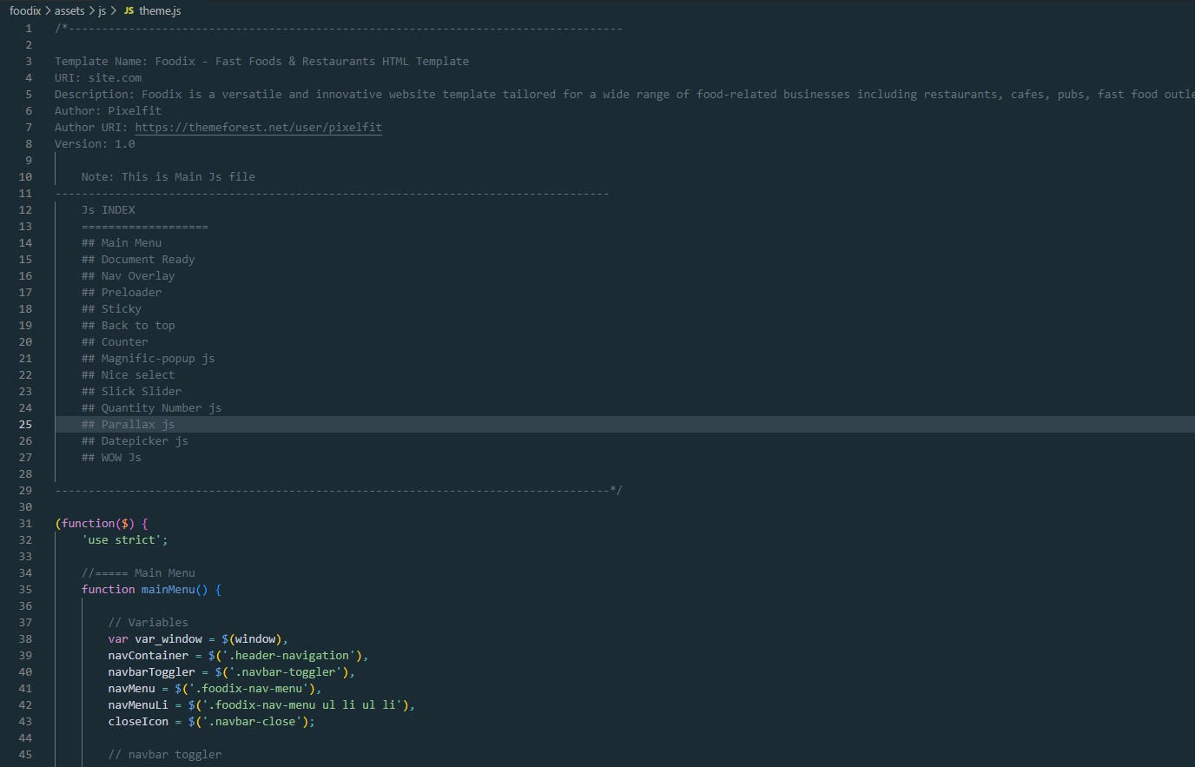The width and height of the screenshot is (1195, 767).
Task: Click the site.com URI text
Action: (115, 78)
